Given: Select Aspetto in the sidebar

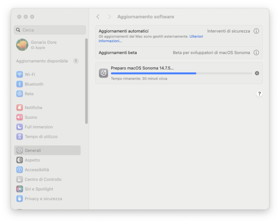Looking at the screenshot, I should tap(32, 160).
